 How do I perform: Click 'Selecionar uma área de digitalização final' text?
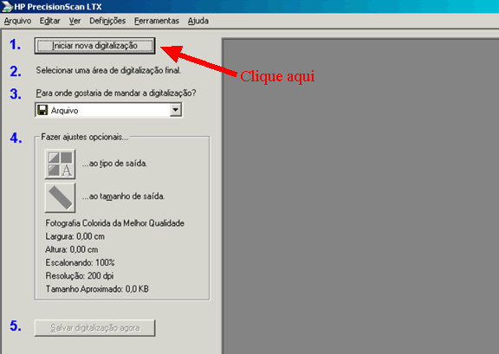tap(108, 70)
